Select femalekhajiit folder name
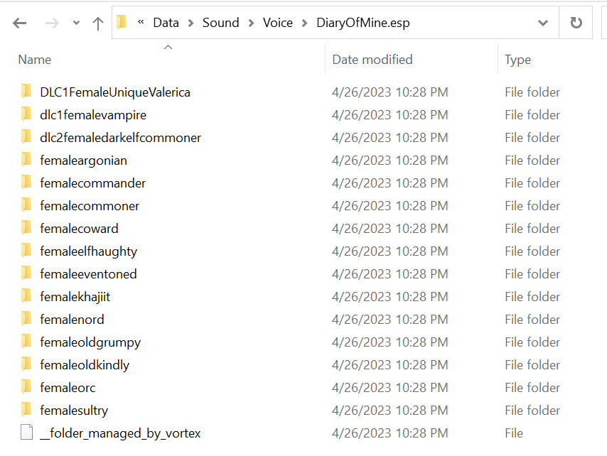The height and width of the screenshot is (456, 607). [75, 297]
